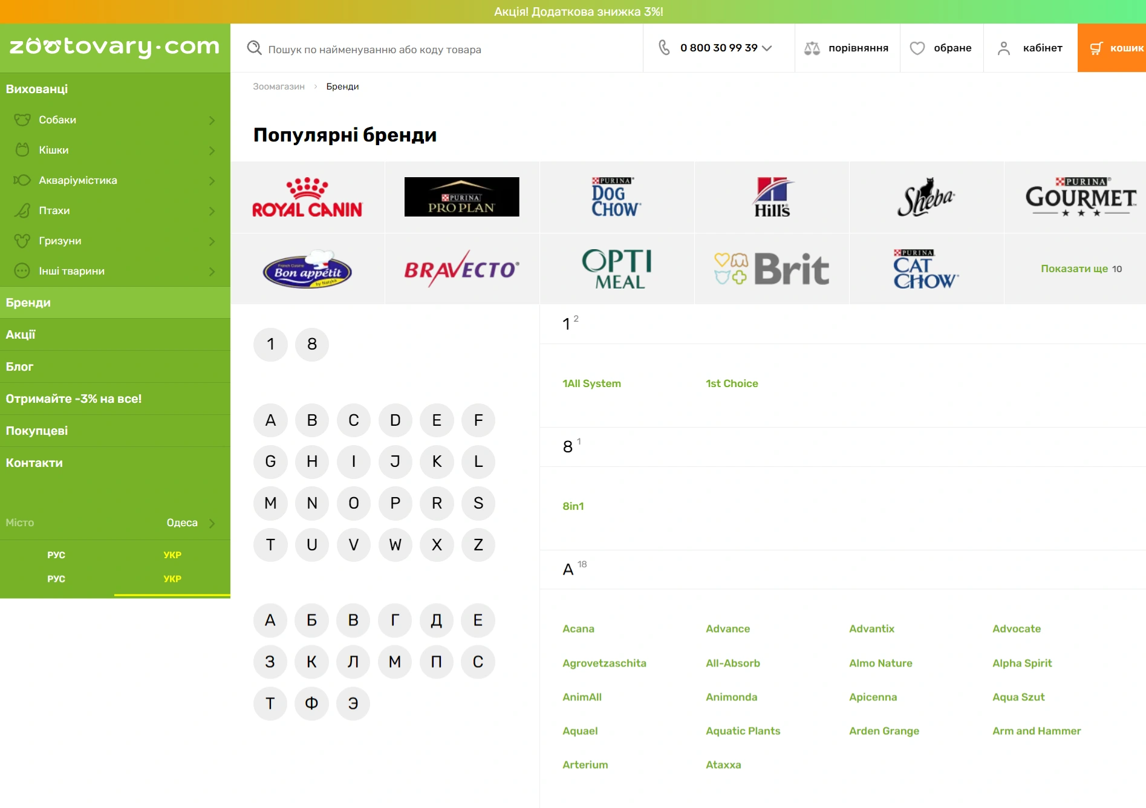Open the Acana brand link
Viewport: 1146px width, 808px height.
(x=578, y=629)
